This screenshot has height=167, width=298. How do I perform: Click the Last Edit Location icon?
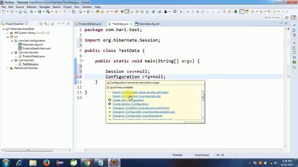[x=269, y=12]
